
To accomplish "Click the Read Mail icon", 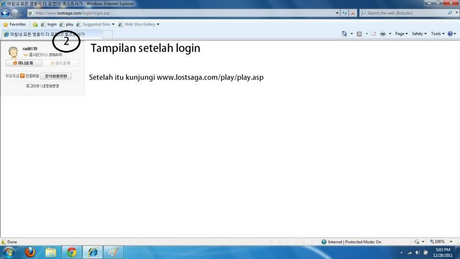I will coord(373,34).
